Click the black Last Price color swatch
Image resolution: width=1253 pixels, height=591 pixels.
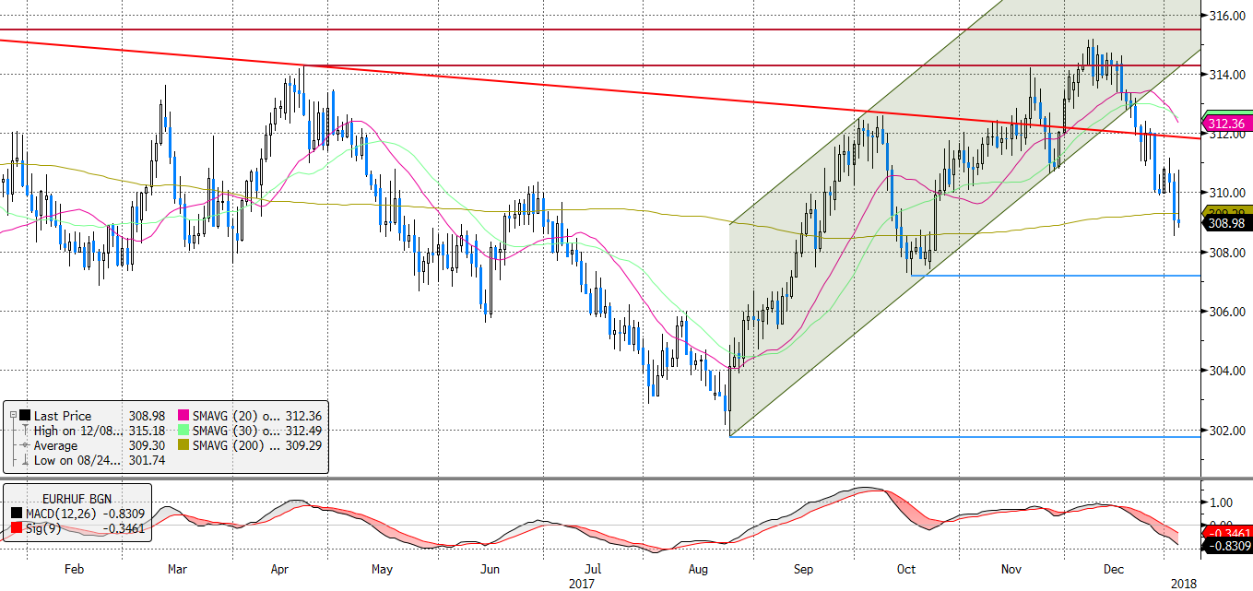(23, 416)
